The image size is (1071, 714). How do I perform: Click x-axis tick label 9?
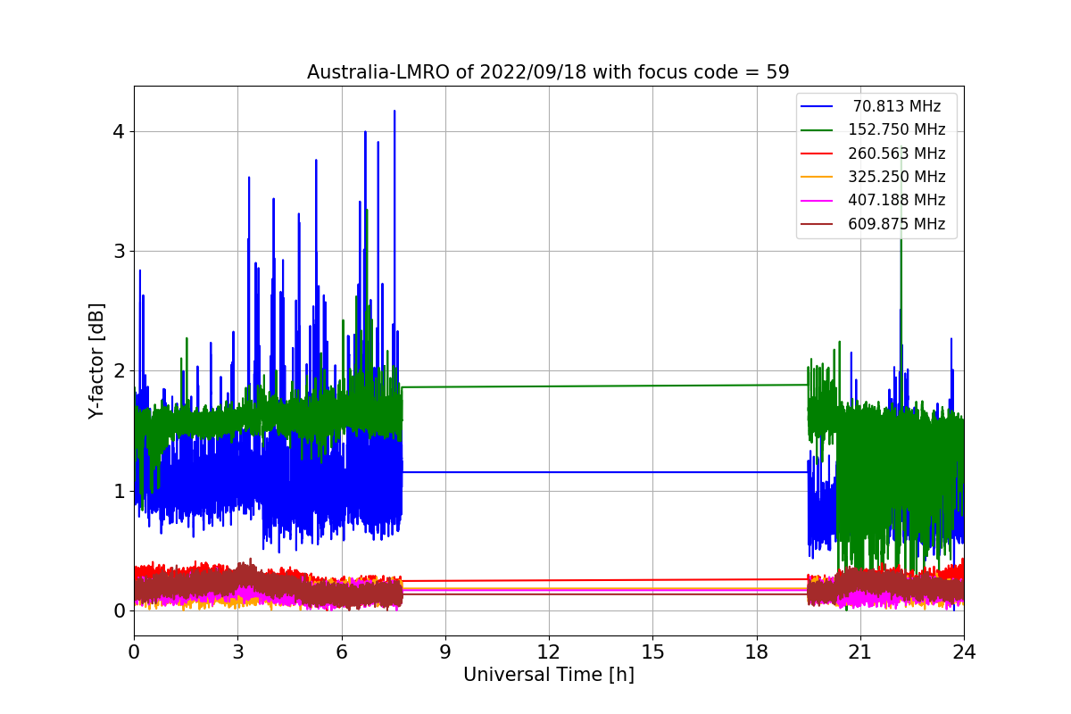point(444,652)
